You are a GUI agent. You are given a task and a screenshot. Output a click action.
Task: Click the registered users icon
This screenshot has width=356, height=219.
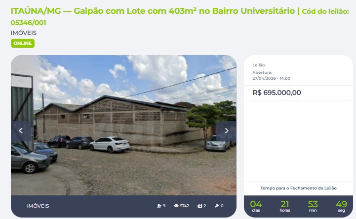coord(159,206)
